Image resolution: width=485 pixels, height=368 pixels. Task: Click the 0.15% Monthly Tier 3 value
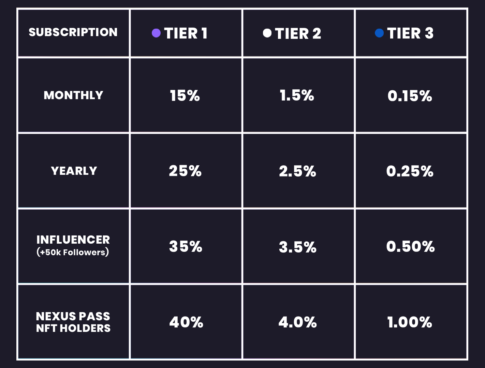pyautogui.click(x=410, y=96)
